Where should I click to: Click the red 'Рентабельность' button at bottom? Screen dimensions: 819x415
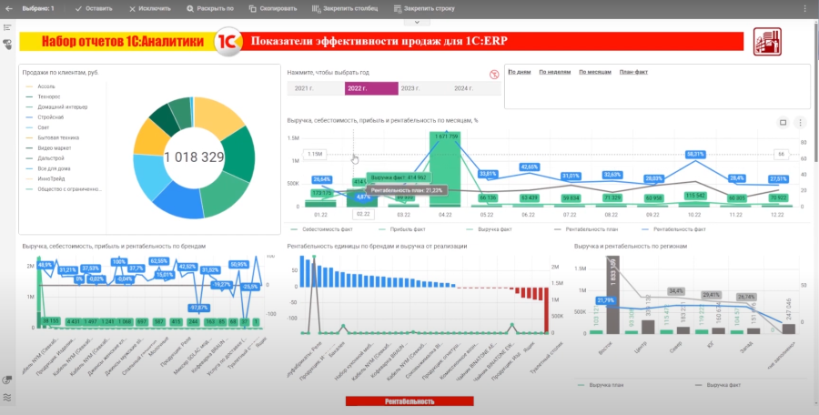[409, 401]
